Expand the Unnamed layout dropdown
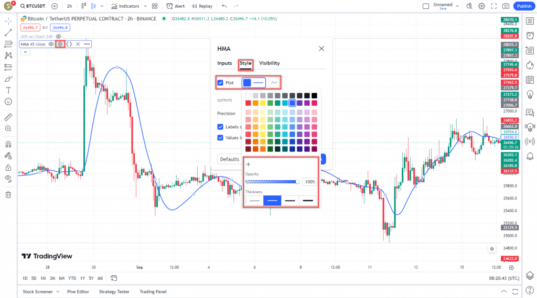This screenshot has width=537, height=298. [x=457, y=6]
